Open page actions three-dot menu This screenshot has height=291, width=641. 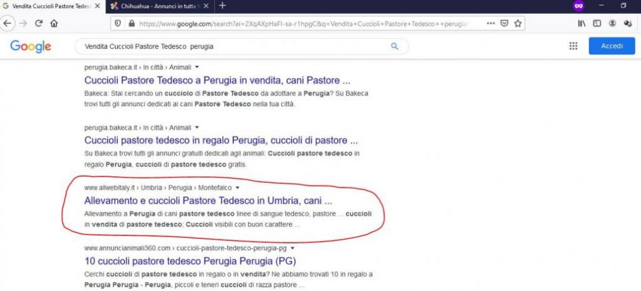tap(490, 23)
